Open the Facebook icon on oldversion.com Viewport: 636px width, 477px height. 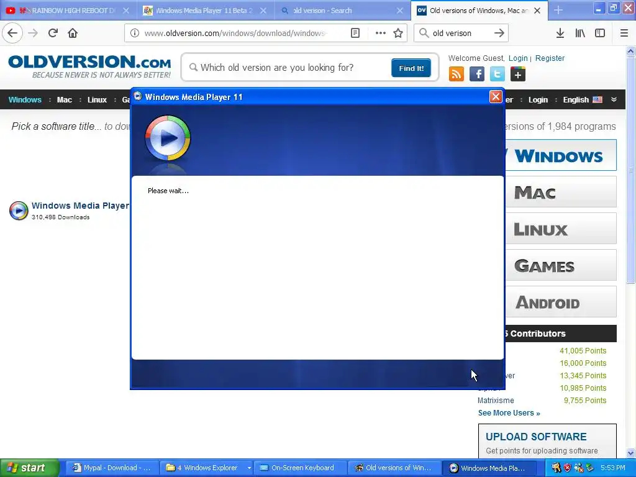[477, 75]
